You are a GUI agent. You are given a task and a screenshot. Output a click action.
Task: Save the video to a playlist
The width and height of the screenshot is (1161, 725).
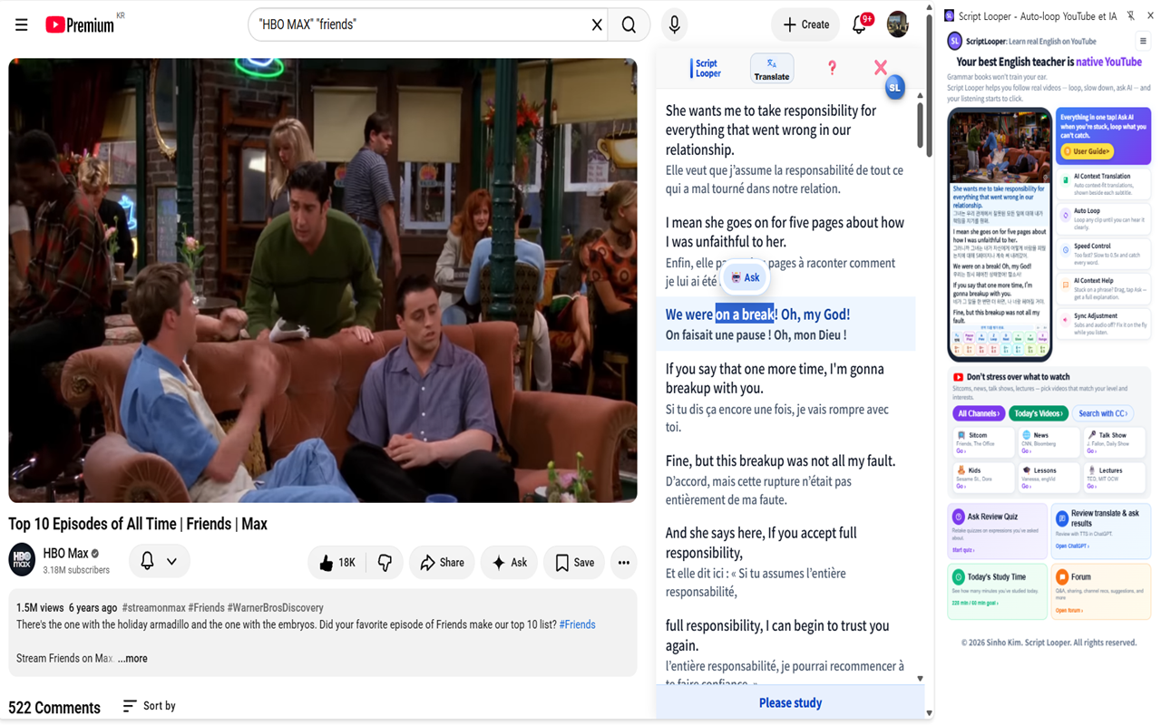tap(574, 563)
